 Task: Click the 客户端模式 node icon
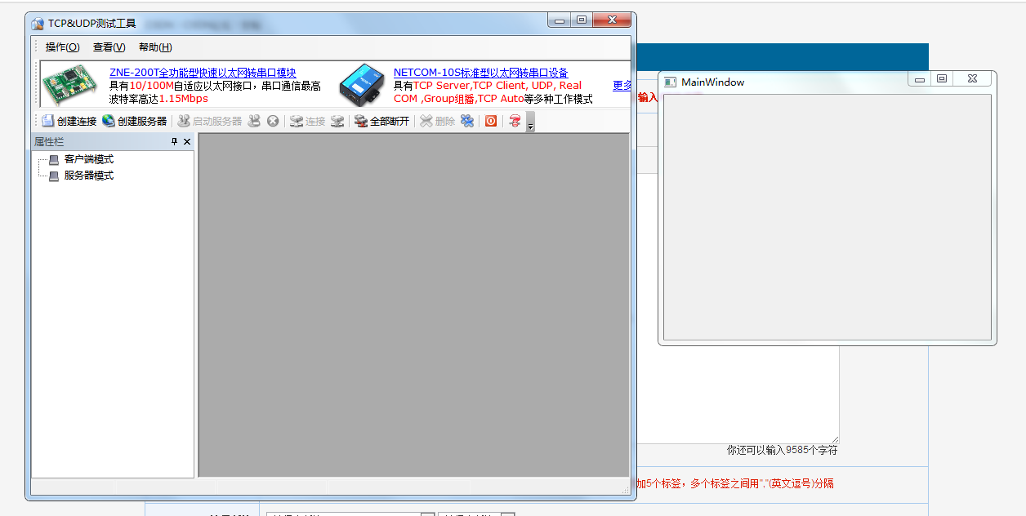(x=54, y=160)
